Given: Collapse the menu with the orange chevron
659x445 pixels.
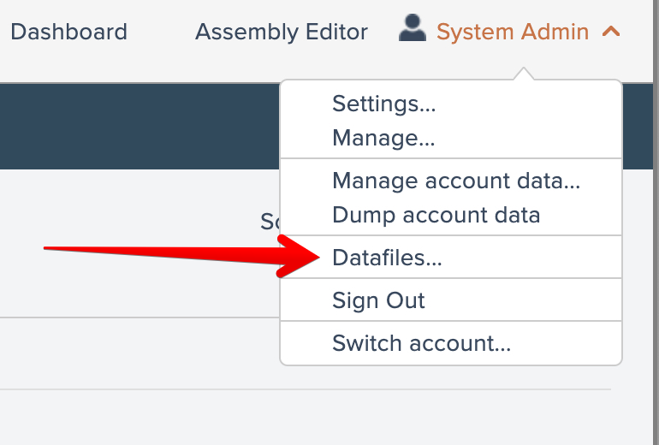Looking at the screenshot, I should click(x=610, y=32).
